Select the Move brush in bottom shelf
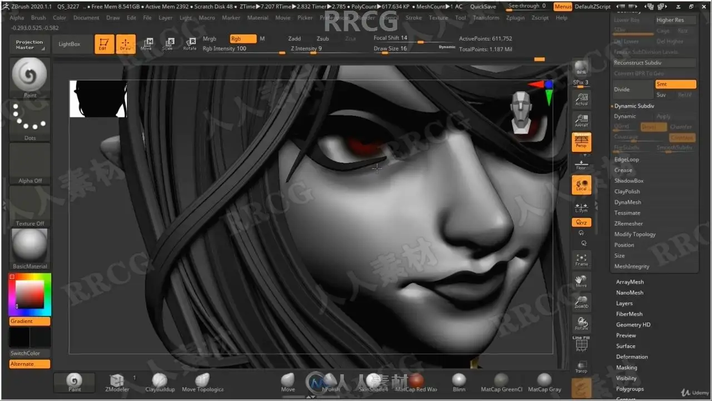The image size is (712, 401). [x=288, y=383]
